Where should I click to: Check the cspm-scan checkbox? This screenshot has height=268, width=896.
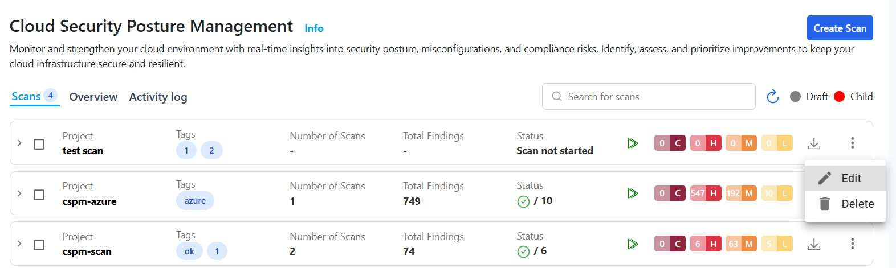(x=39, y=245)
